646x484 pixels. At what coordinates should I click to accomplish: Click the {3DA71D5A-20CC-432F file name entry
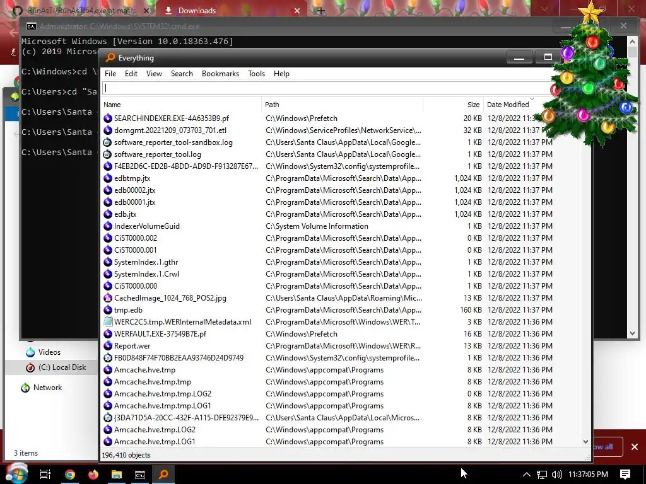coord(186,418)
